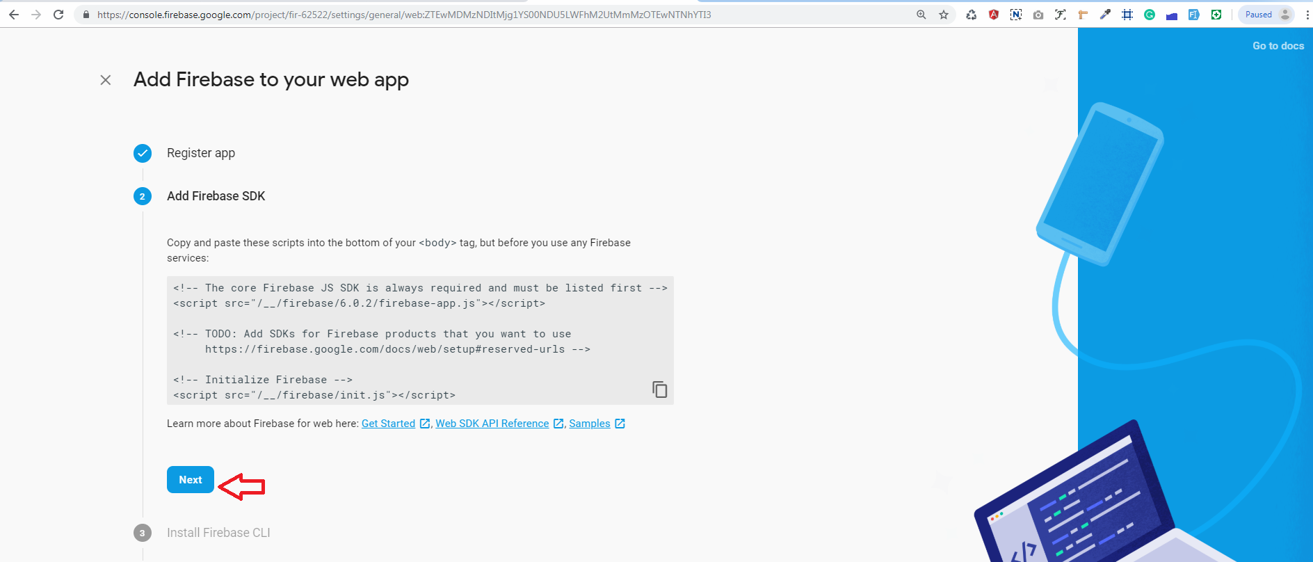Reload the page
1313x562 pixels.
point(58,15)
